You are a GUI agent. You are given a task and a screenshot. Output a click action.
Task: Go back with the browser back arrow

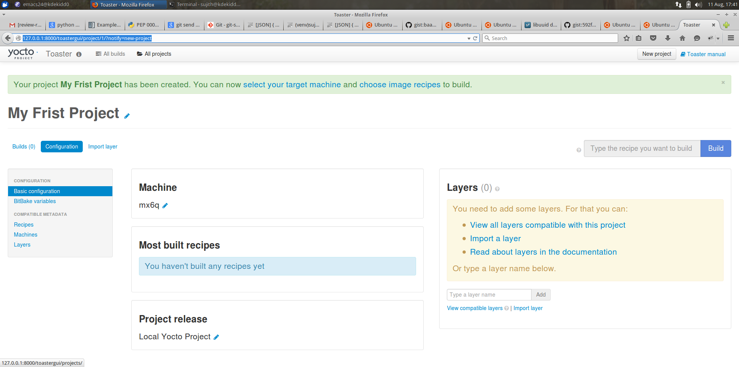[7, 38]
